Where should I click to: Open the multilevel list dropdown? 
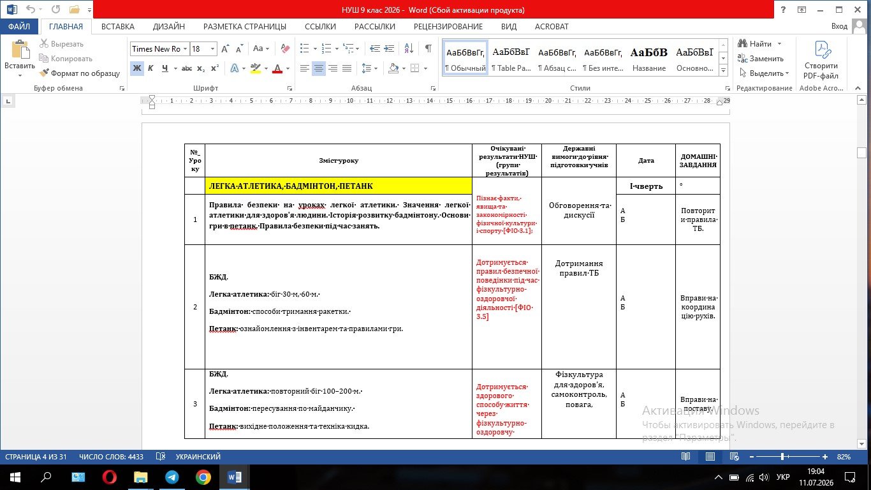click(x=358, y=48)
